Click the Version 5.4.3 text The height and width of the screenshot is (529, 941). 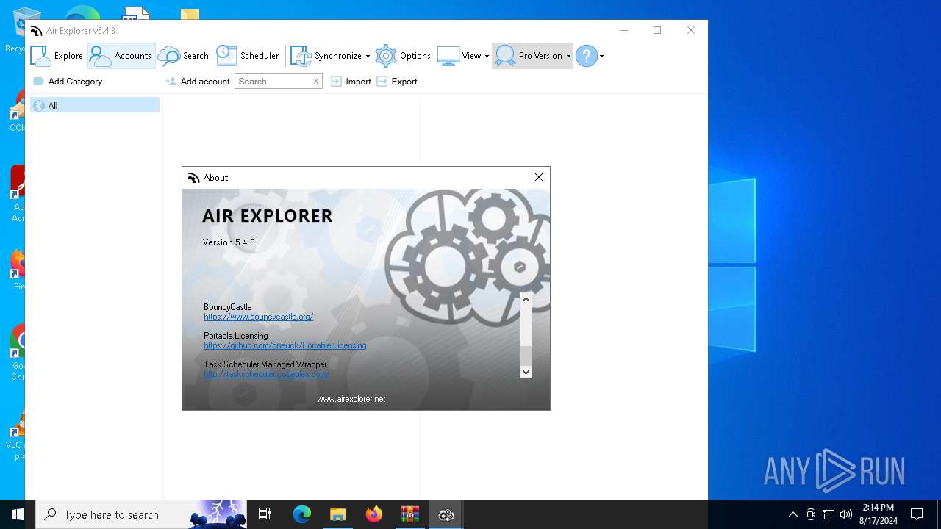tap(229, 242)
